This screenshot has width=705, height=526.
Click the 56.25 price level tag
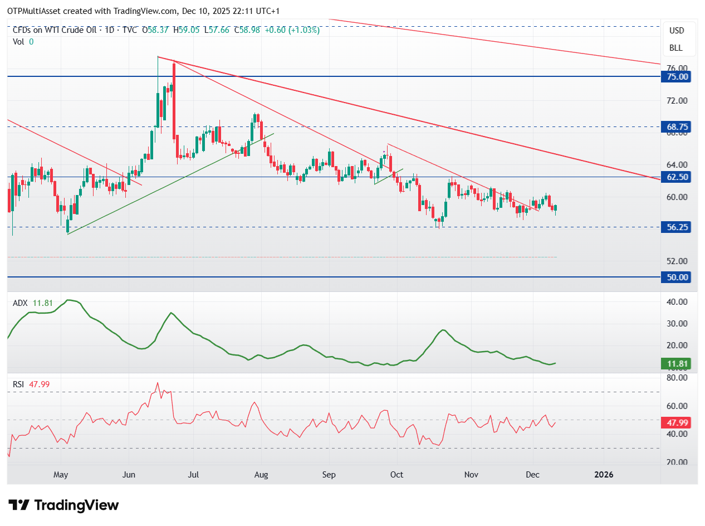676,227
